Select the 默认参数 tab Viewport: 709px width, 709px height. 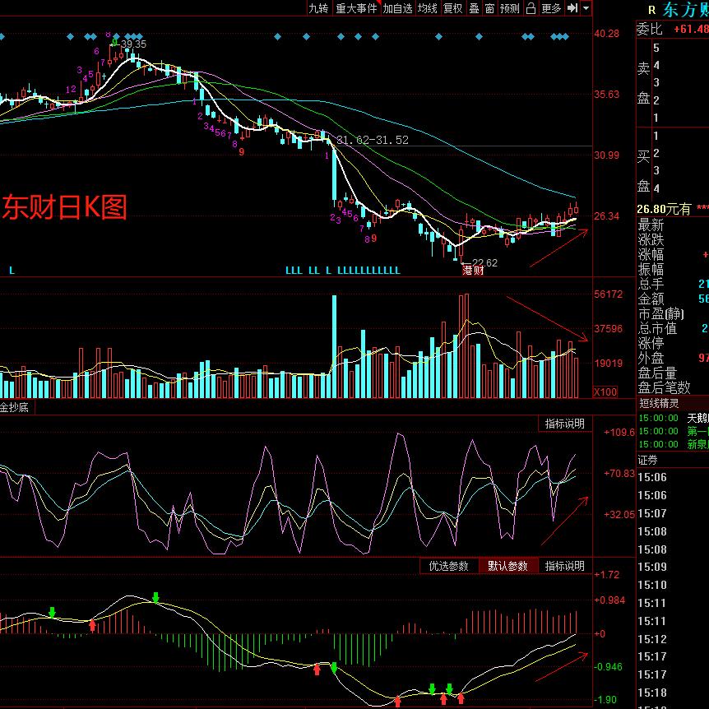point(508,566)
